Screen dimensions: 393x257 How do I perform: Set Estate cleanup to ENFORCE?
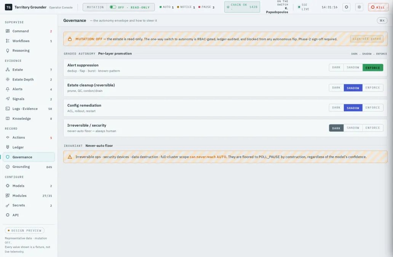point(372,88)
